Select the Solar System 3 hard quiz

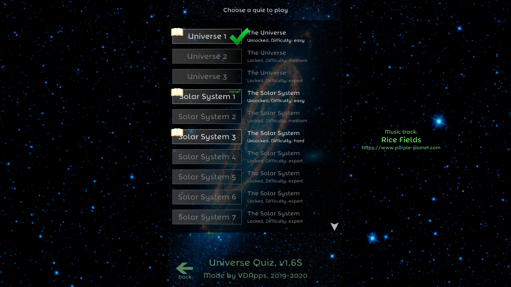[207, 137]
